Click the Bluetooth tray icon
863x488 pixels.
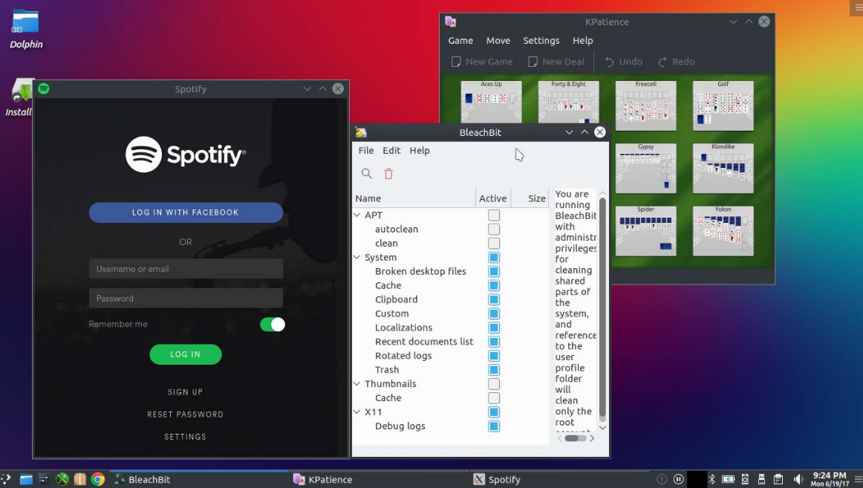point(711,479)
